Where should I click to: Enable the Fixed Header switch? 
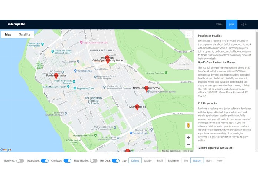click(94, 161)
